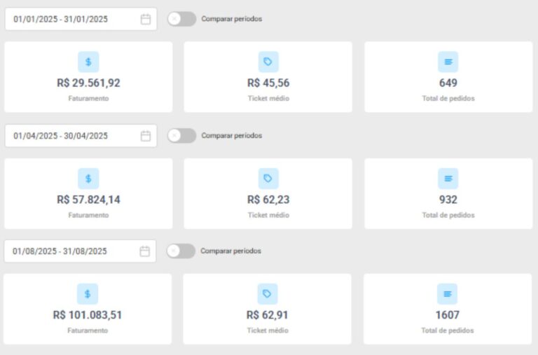Click the 01/08/2025 - 31/08/2025 date text
Screen dimensions: 538x355
coord(60,251)
